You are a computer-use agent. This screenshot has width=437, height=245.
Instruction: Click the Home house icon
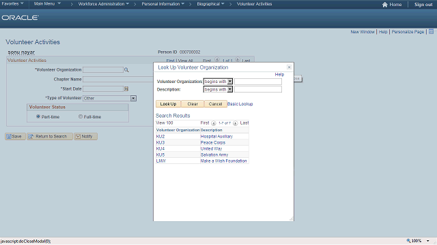[384, 5]
